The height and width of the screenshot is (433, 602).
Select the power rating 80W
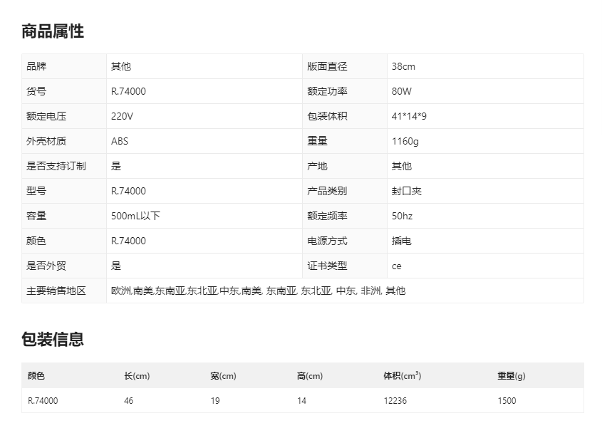point(400,90)
